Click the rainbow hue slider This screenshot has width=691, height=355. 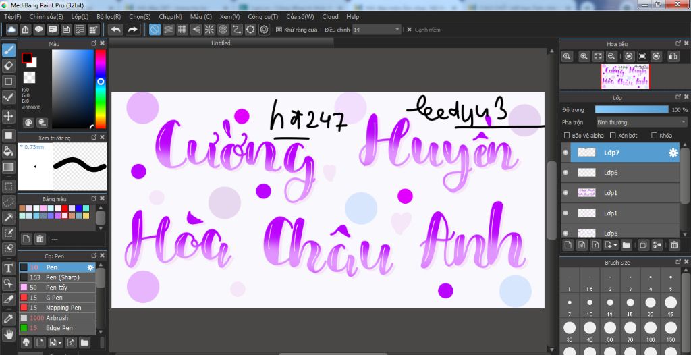(x=101, y=88)
